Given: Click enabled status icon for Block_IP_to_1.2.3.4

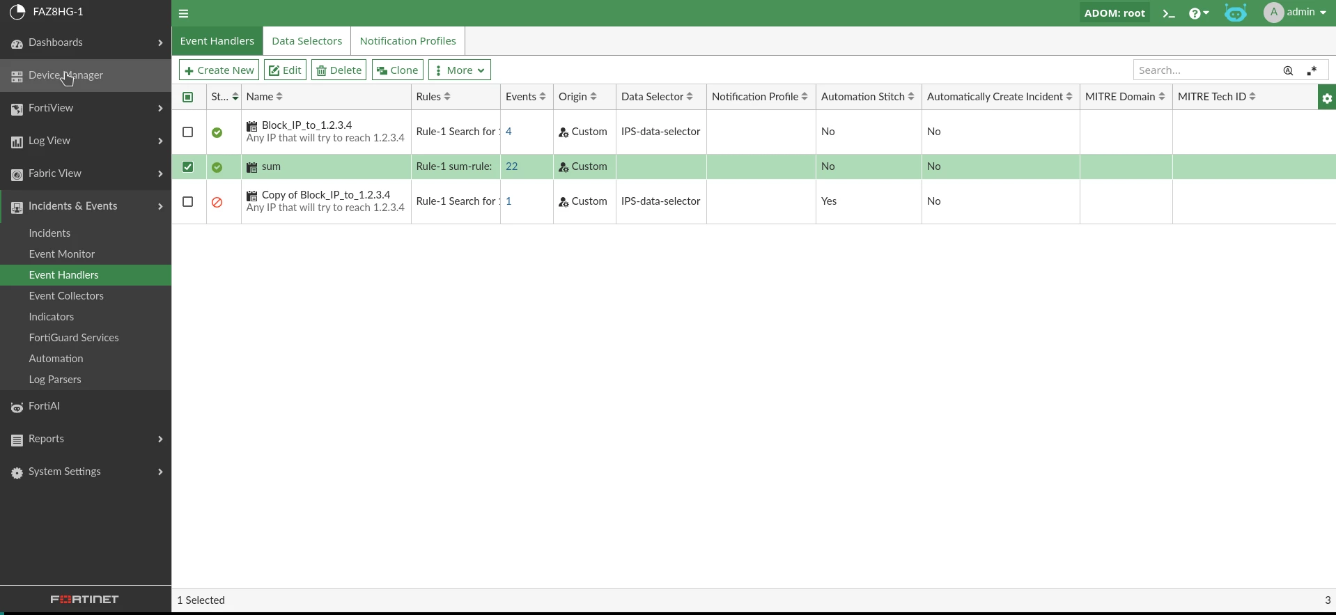Looking at the screenshot, I should pyautogui.click(x=217, y=132).
